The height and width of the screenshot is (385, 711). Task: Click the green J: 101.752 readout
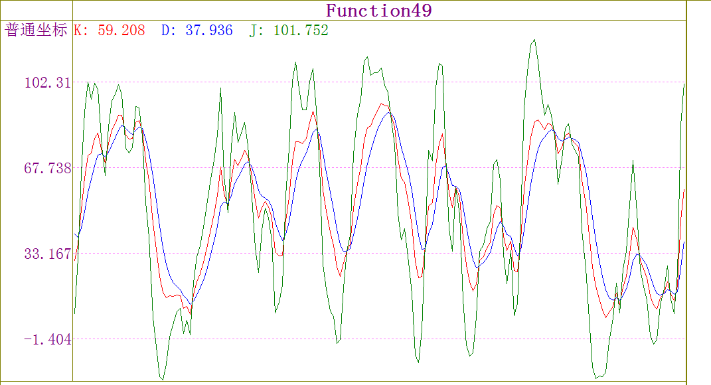coord(289,31)
